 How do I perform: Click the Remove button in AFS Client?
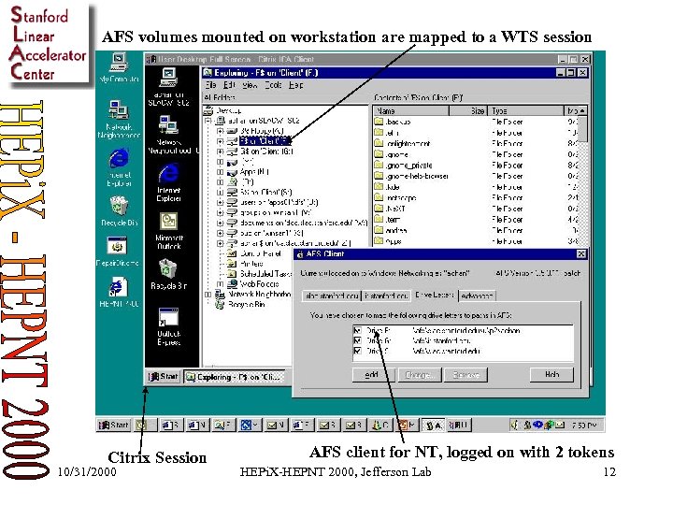point(465,375)
